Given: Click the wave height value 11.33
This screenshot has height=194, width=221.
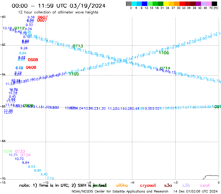Looking at the screenshot, I should click(10, 84).
